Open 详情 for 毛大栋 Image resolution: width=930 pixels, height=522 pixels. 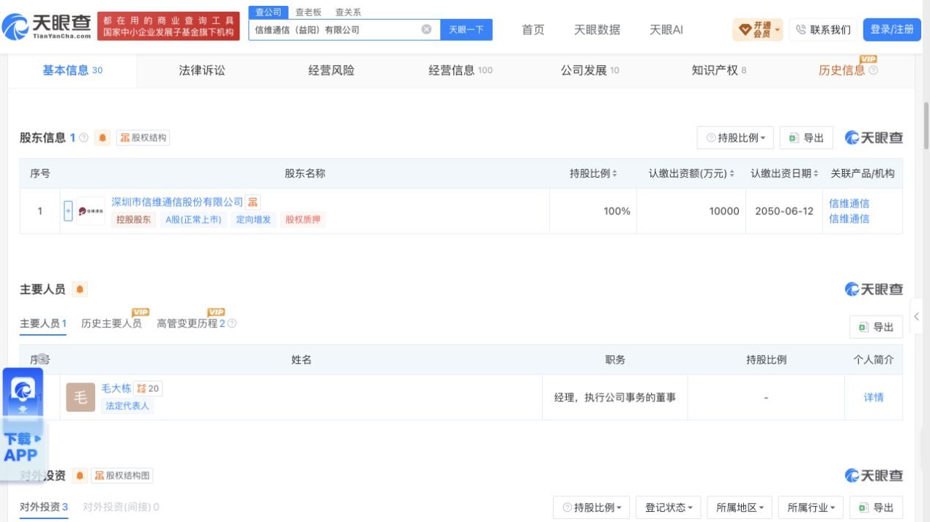point(874,398)
